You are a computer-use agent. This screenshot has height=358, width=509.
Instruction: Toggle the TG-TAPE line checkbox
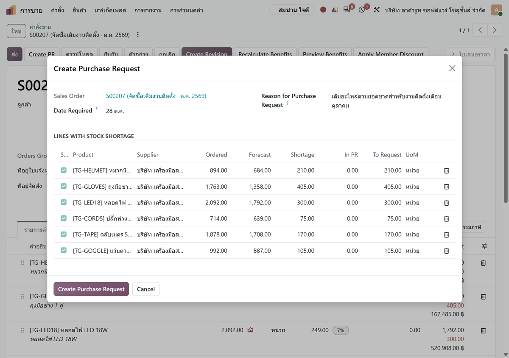(64, 234)
